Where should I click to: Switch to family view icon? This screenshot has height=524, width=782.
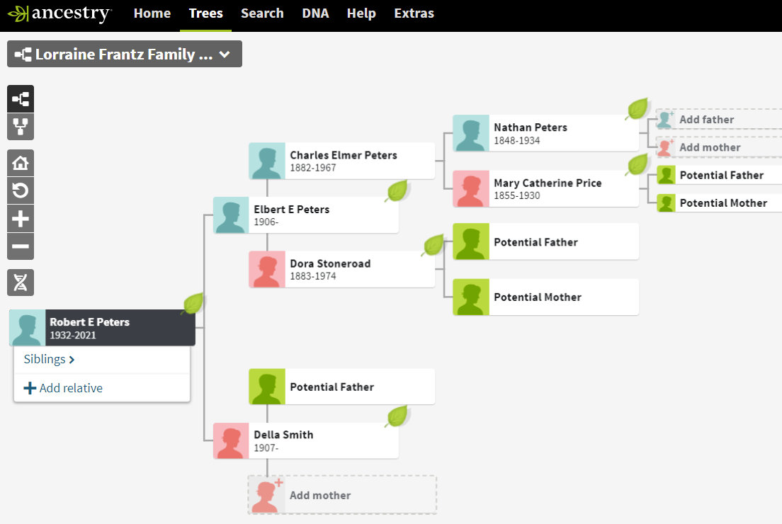point(21,127)
